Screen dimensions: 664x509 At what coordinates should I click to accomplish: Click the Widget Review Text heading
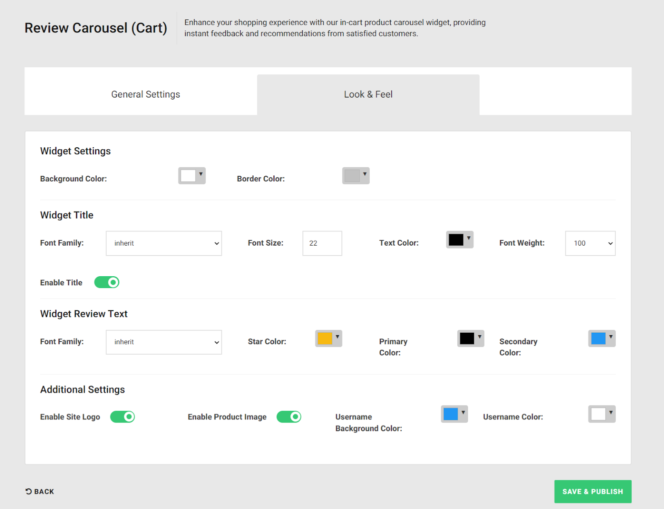click(84, 314)
